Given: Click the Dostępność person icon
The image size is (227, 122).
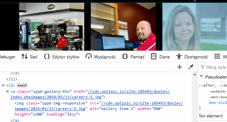Looking at the screenshot, I should [x=179, y=56].
